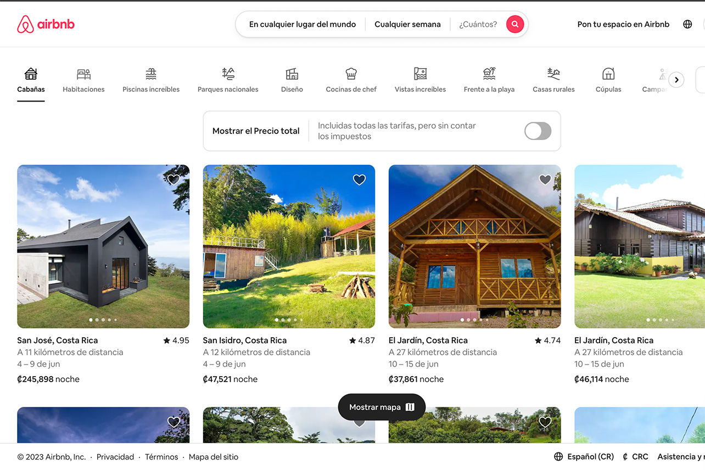Click price ₡37,861 noche
The width and height of the screenshot is (705, 470).
(x=416, y=379)
